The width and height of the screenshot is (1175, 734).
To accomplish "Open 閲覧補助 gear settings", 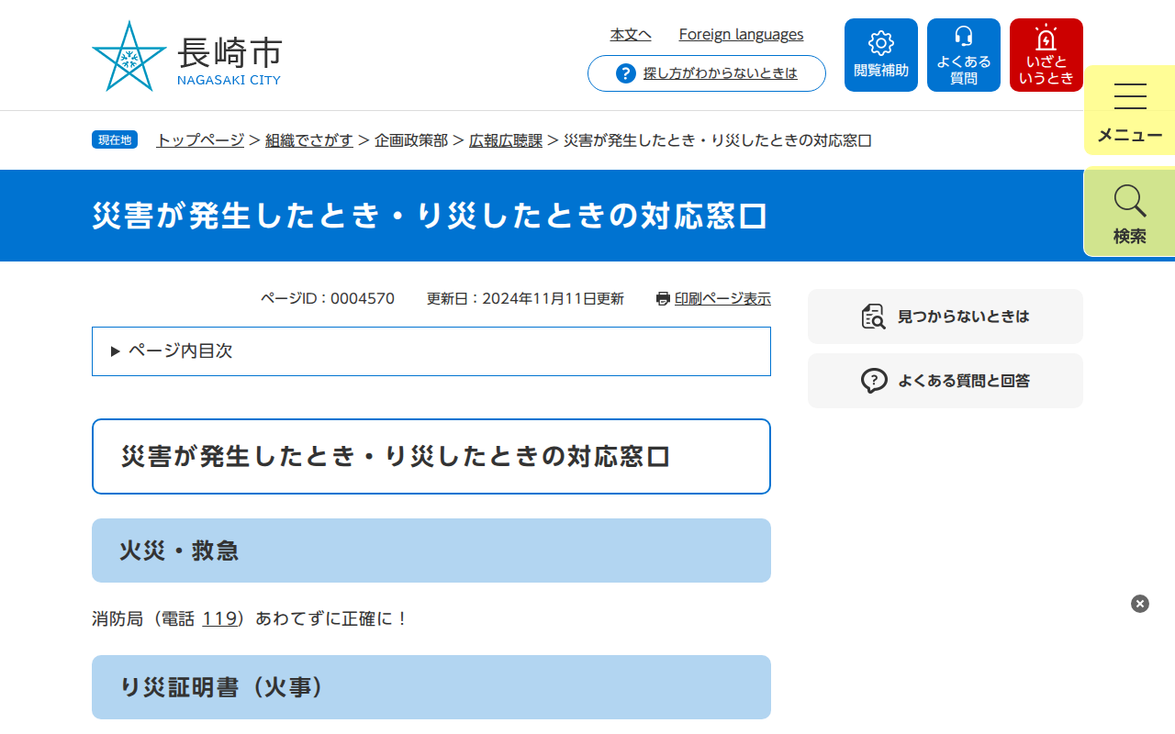I will pos(881,55).
